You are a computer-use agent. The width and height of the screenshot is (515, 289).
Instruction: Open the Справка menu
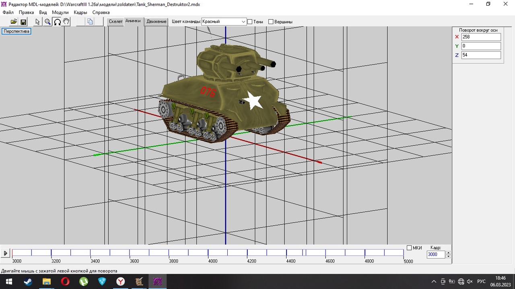click(101, 12)
